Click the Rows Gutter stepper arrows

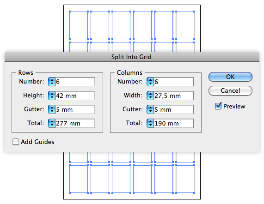tap(52, 109)
